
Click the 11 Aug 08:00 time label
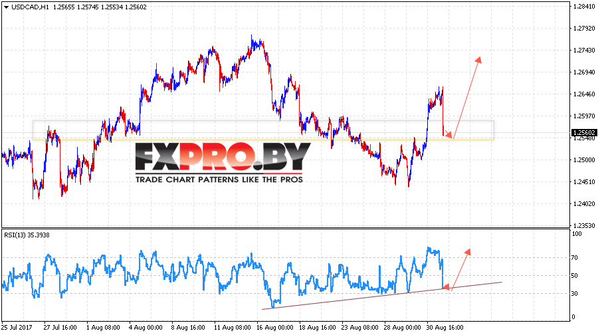(233, 328)
